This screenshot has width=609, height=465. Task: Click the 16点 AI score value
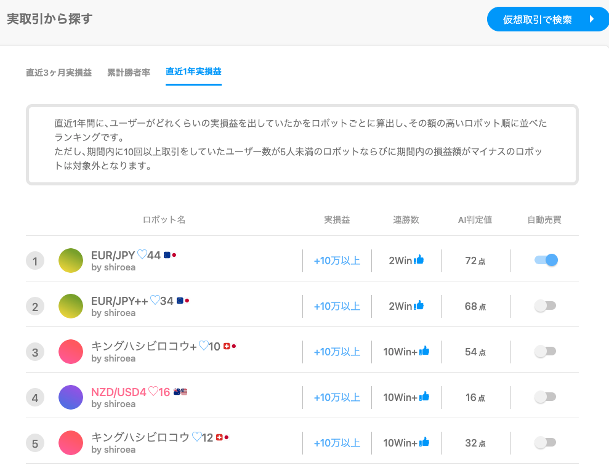coord(475,397)
